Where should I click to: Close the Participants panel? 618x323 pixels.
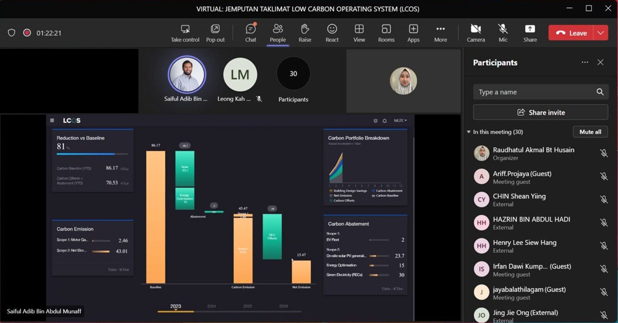[600, 62]
